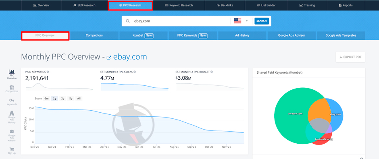
Task: Click the external link icon beside ebay.com
Action: [x=109, y=58]
